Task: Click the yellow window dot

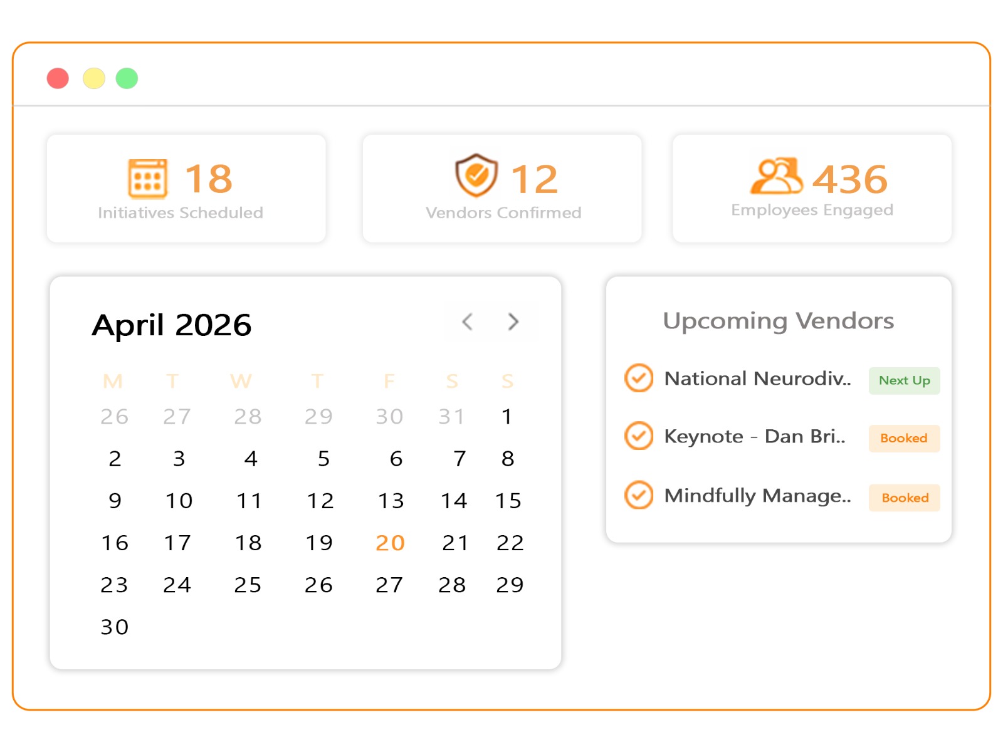Action: [94, 78]
